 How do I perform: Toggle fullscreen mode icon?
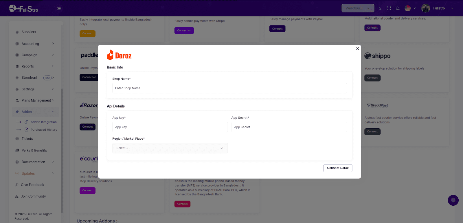point(389,8)
